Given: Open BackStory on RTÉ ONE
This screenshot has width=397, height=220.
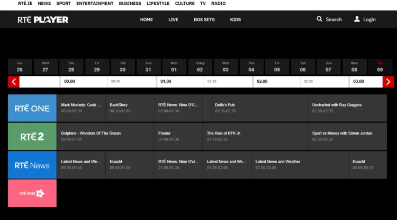Looking at the screenshot, I should (x=130, y=108).
